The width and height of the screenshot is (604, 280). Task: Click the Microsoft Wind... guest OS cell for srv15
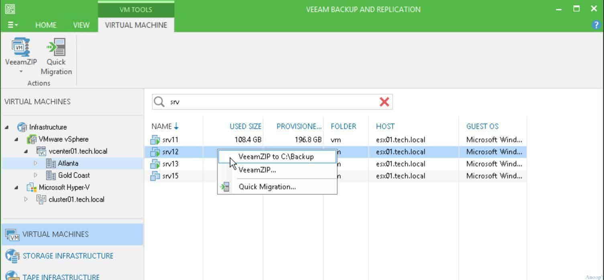click(494, 176)
